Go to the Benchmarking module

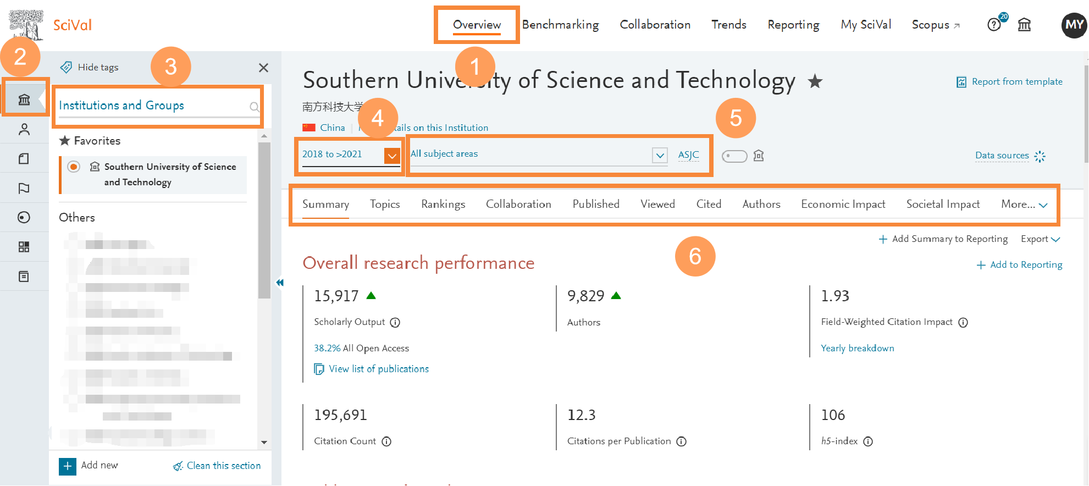[x=560, y=25]
